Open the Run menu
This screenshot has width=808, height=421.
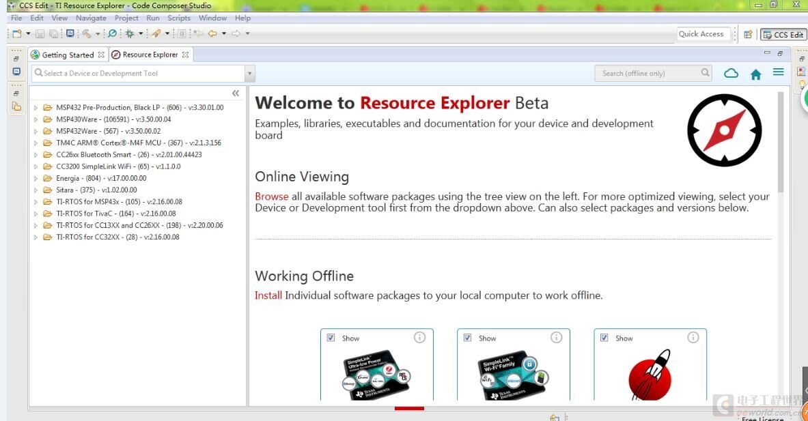tap(153, 18)
